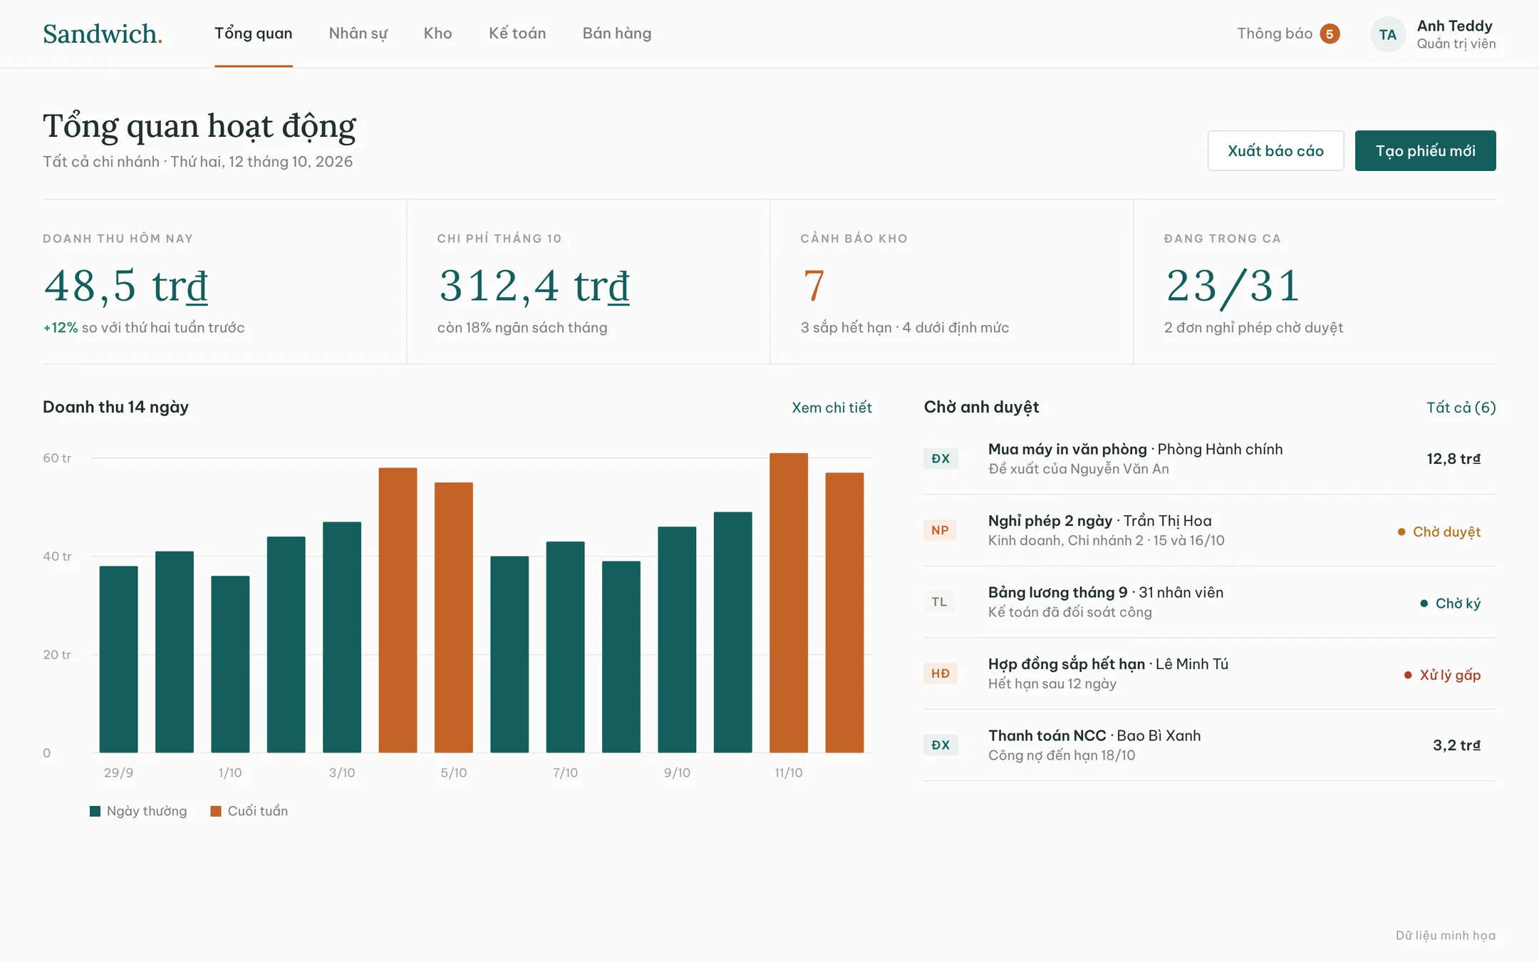Click the teal bar for 29/9
1539x962 pixels.
tap(119, 659)
